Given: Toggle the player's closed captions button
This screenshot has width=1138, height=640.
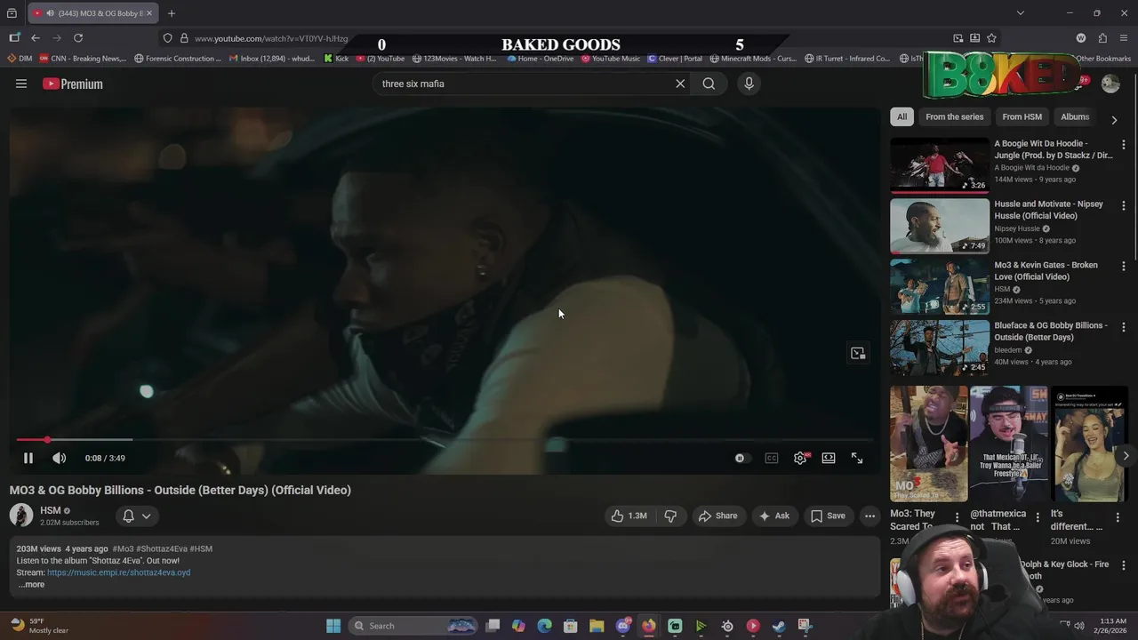Looking at the screenshot, I should [772, 458].
